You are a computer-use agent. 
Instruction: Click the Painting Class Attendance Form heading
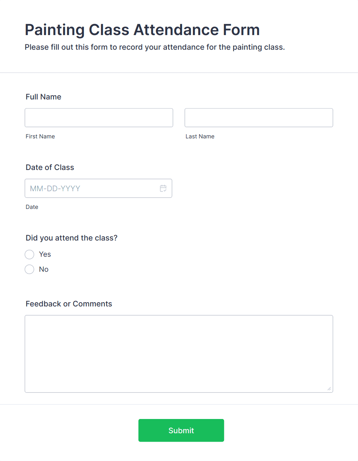pyautogui.click(x=142, y=30)
